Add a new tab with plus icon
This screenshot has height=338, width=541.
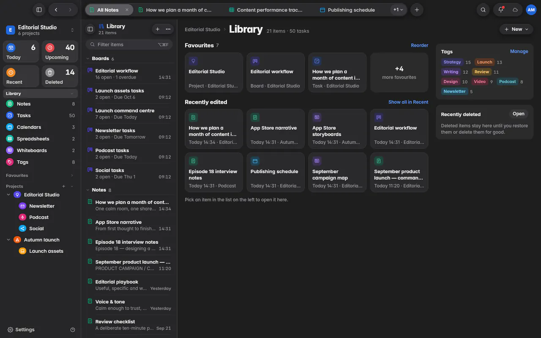[x=417, y=10]
